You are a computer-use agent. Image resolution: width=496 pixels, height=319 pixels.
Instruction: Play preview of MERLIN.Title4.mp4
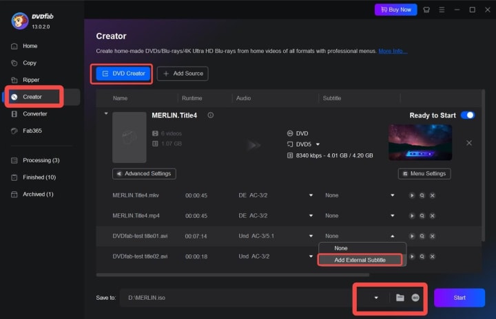412,216
